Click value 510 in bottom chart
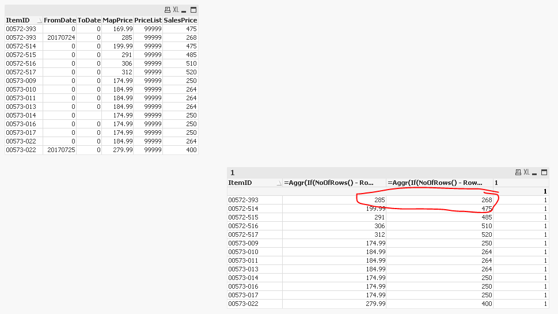Viewport: 558px width, 314px height. pos(439,226)
